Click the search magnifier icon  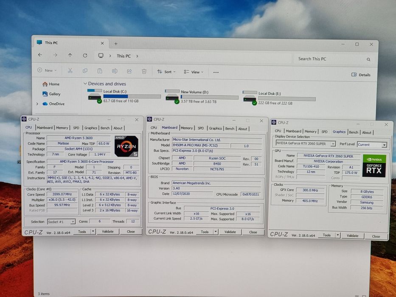click(x=368, y=59)
